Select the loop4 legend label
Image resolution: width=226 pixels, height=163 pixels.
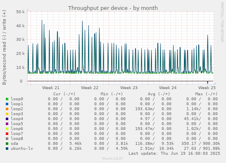point(17,119)
